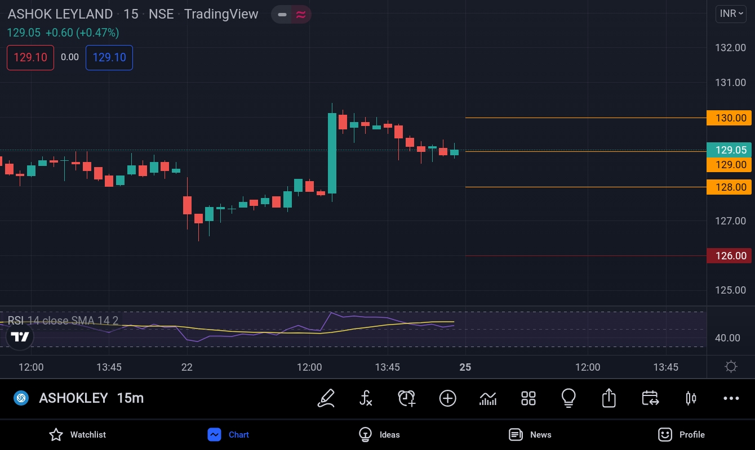Open the three-dot more options menu
This screenshot has height=450, width=755.
[731, 398]
